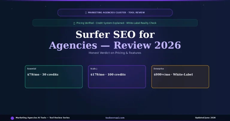
Task: Click the Essential plan label
Action: tap(31, 69)
